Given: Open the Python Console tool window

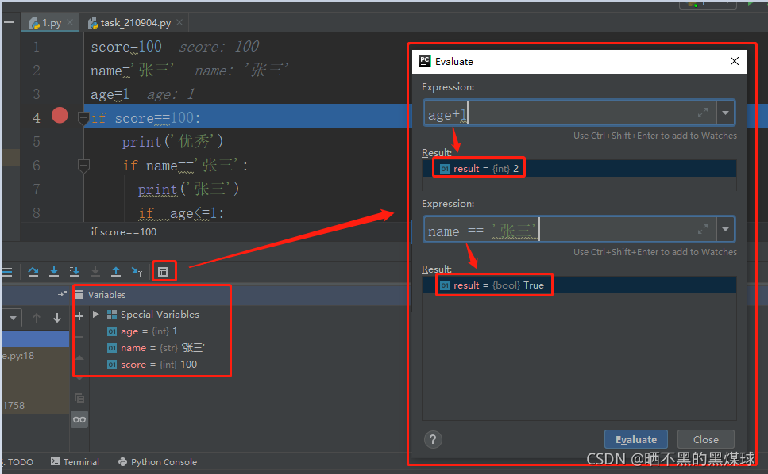Looking at the screenshot, I should pyautogui.click(x=158, y=462).
